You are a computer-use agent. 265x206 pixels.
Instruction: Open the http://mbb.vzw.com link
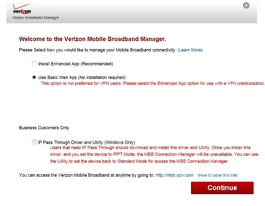pos(174,175)
